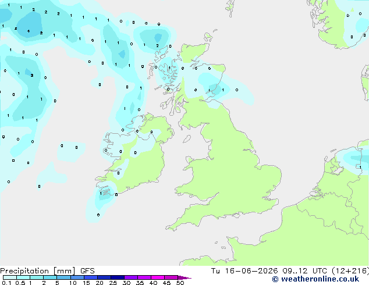The image size is (369, 285).
Task: Click the '(12+216)' forecast offset text
Action: click(350, 271)
